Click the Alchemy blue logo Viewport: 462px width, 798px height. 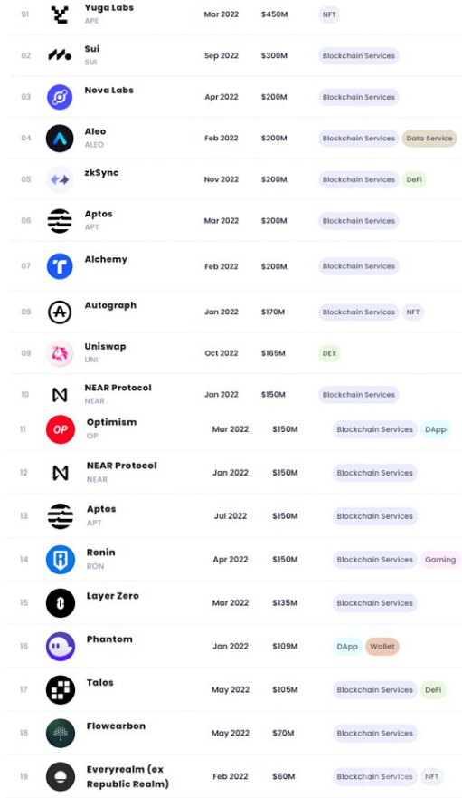coord(60,266)
